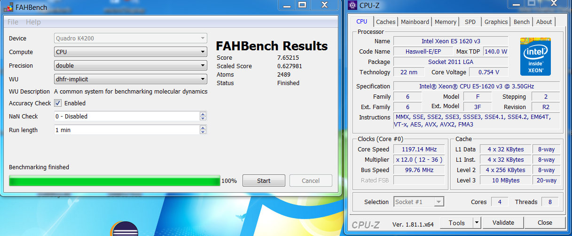
Task: Click the Bus Speed value 99.76 MHz
Action: pos(419,170)
